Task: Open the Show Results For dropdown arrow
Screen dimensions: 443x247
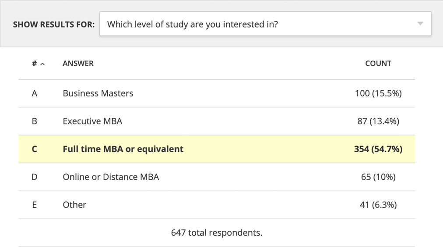Action: click(x=420, y=24)
